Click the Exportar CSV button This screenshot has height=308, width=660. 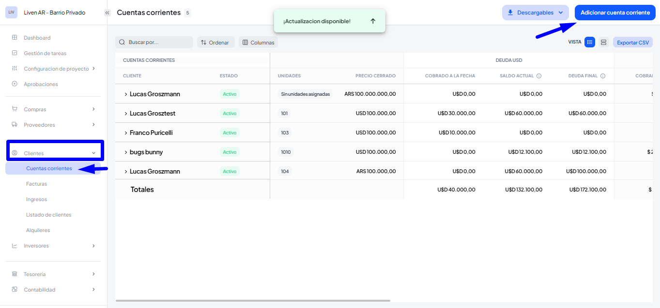(632, 43)
